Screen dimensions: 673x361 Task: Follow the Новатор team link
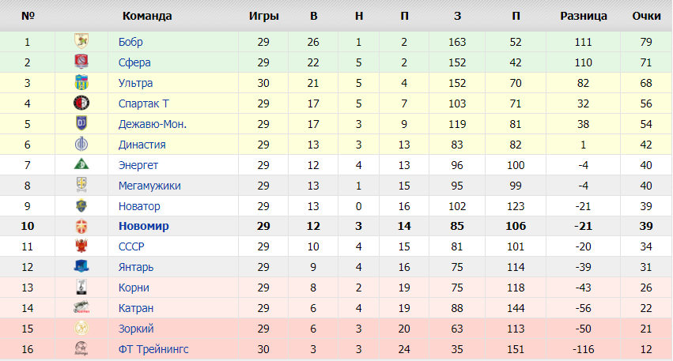pyautogui.click(x=139, y=206)
